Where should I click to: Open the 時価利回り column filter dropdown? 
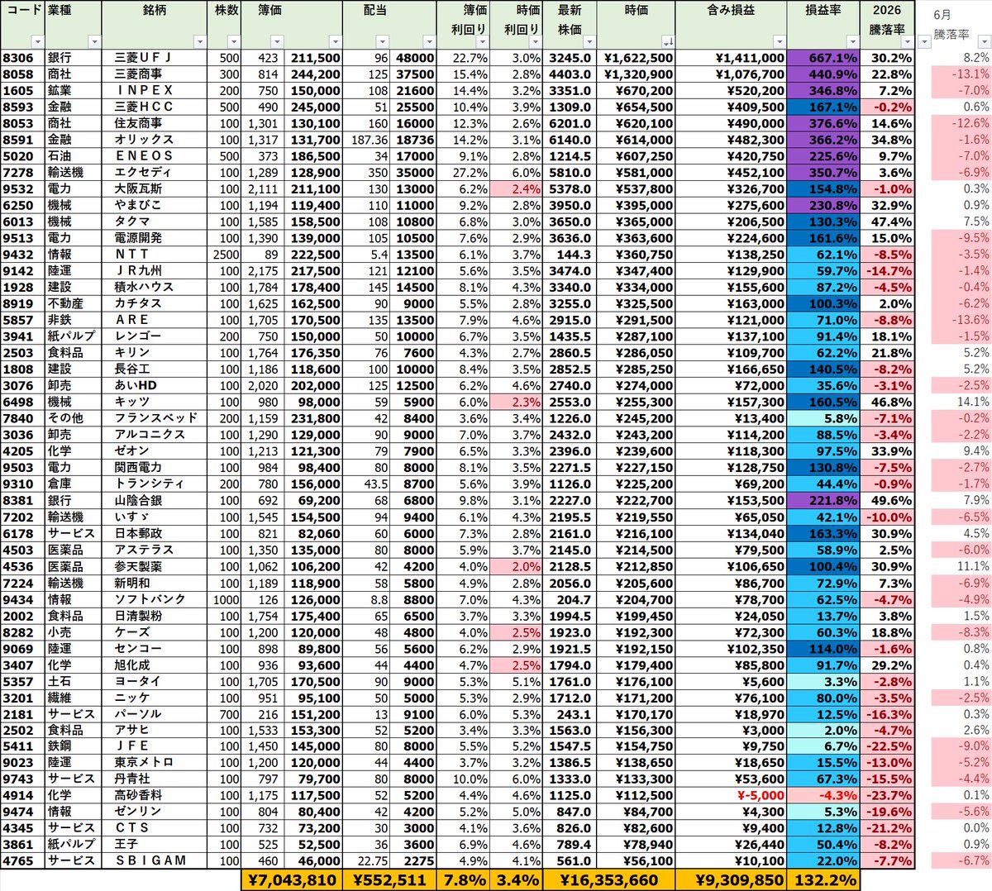click(536, 41)
